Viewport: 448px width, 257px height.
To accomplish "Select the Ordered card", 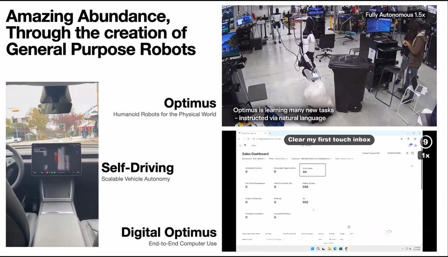I will 277,200.
